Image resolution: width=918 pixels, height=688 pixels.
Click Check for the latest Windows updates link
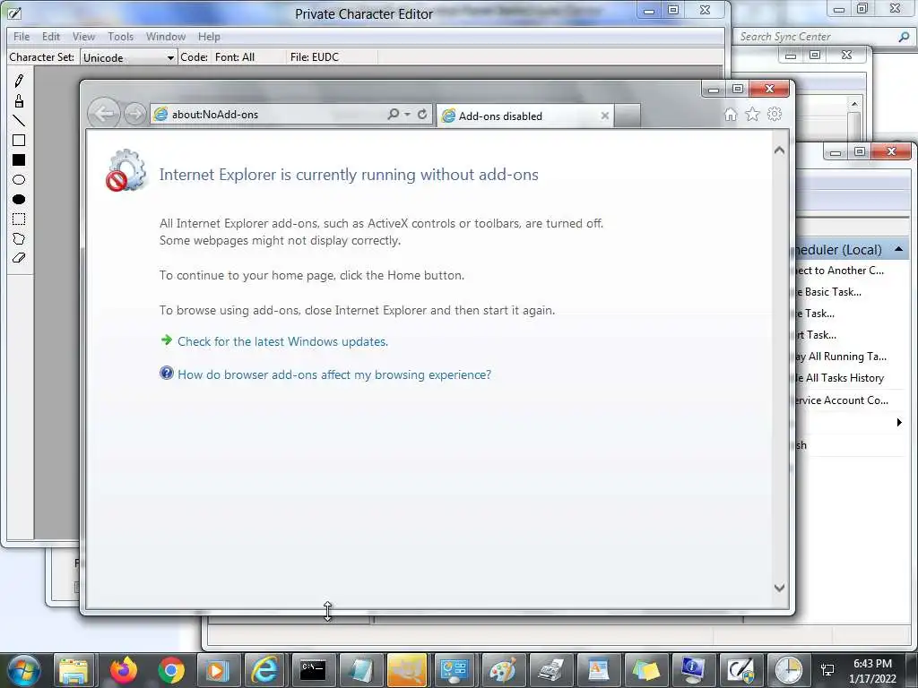pyautogui.click(x=282, y=341)
